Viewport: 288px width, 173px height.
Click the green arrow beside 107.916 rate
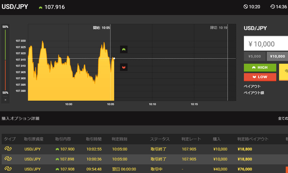click(40, 8)
